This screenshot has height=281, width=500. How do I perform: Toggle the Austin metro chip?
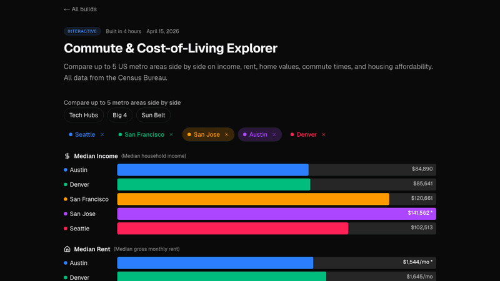pos(260,134)
